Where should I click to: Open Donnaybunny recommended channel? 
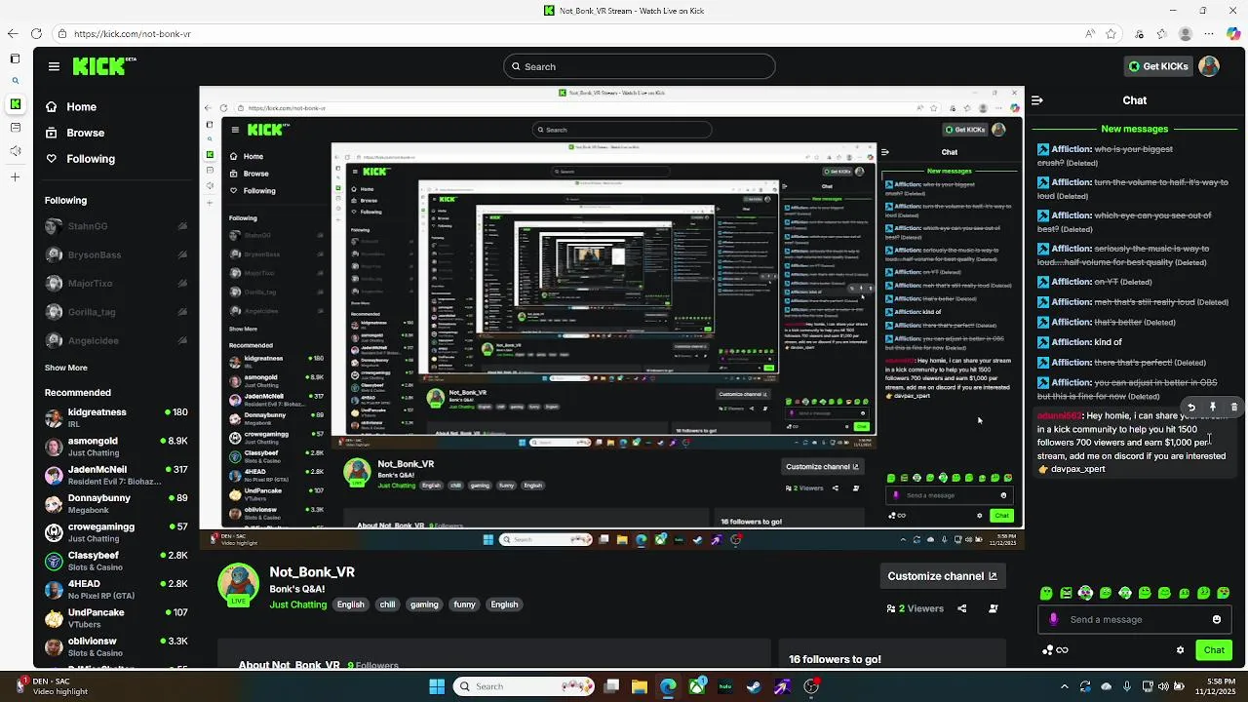(116, 503)
